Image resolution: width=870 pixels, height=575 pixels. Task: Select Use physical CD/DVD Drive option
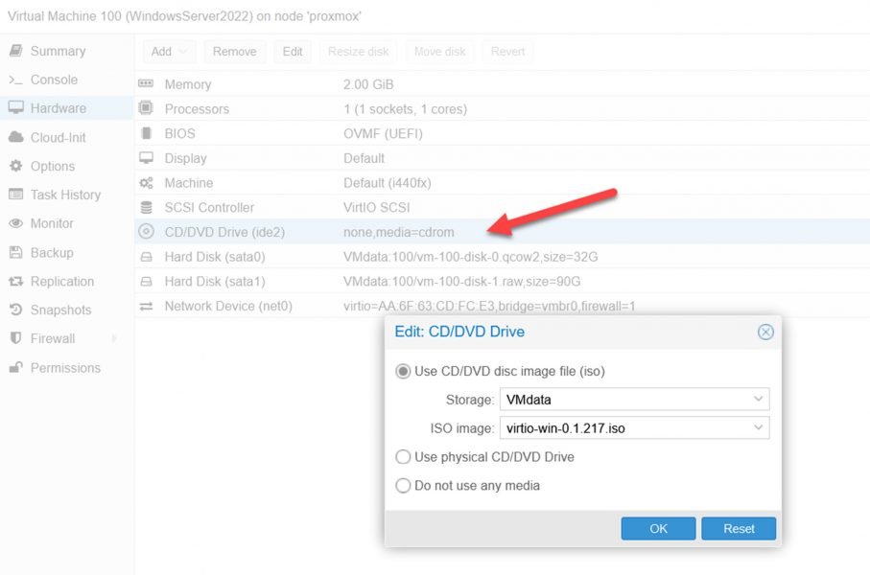point(404,457)
